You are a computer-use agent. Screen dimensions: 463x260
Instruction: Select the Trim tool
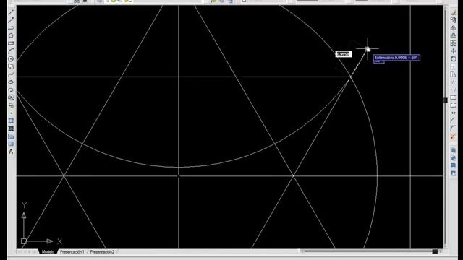click(x=454, y=82)
